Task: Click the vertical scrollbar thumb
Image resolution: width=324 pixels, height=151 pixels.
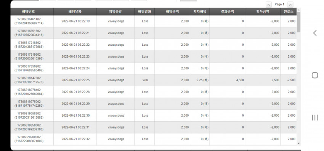Action: coord(298,22)
